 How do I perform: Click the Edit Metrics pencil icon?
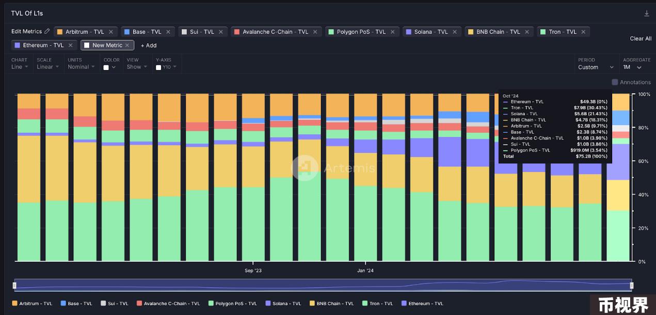(47, 31)
